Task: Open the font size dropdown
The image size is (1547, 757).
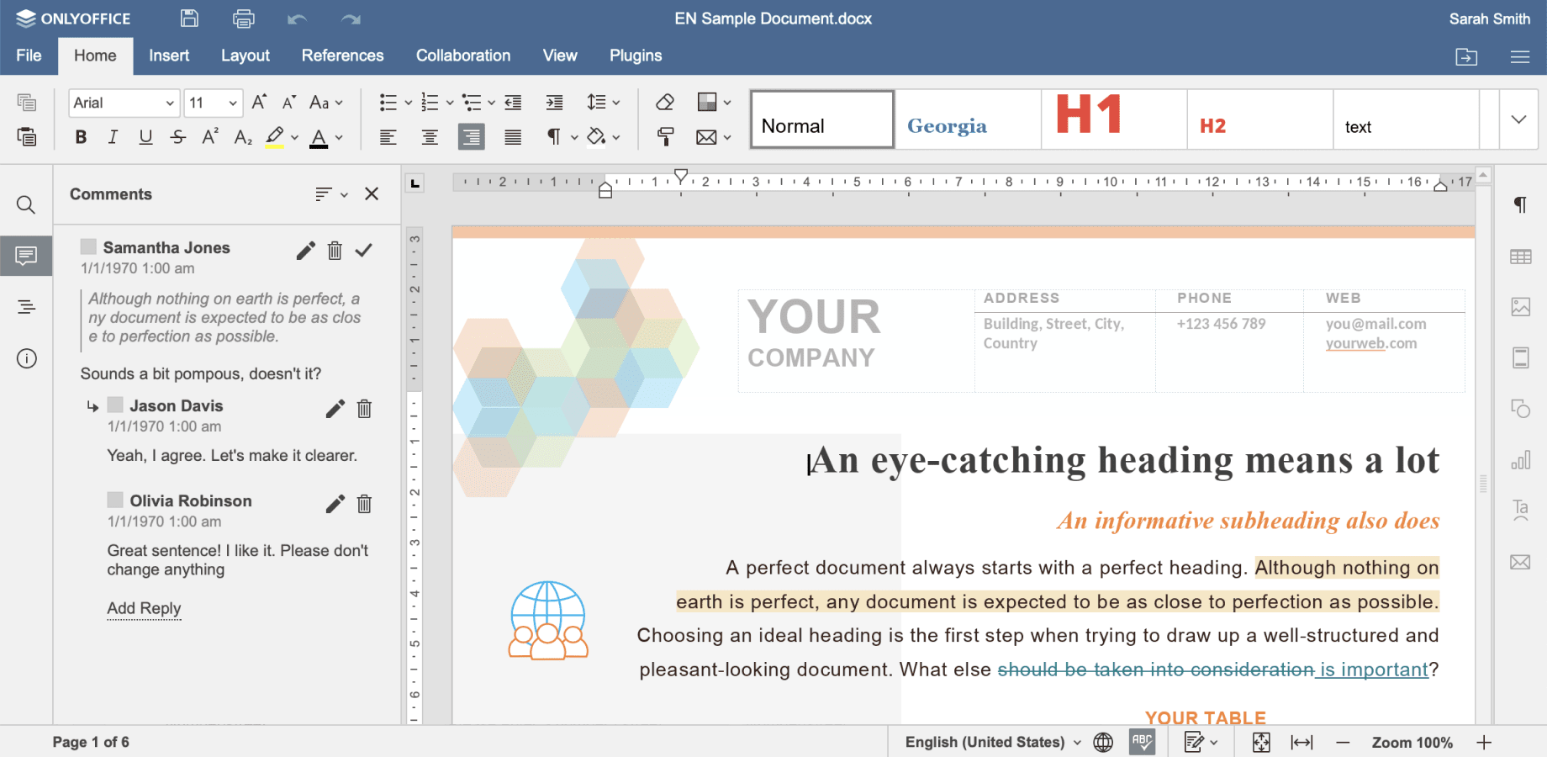Action: point(233,103)
